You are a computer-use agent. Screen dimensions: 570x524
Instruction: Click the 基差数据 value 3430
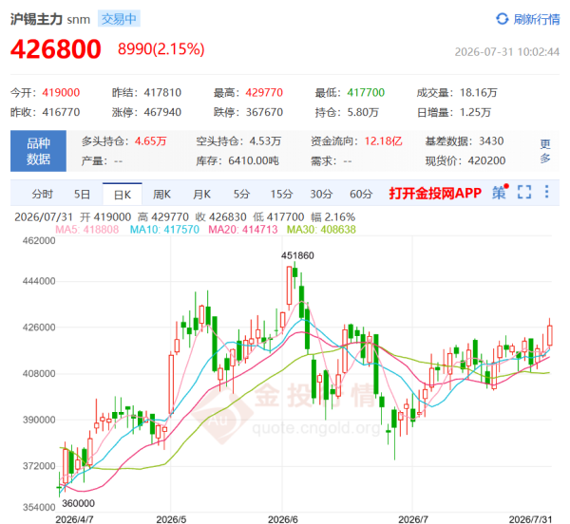(x=491, y=140)
